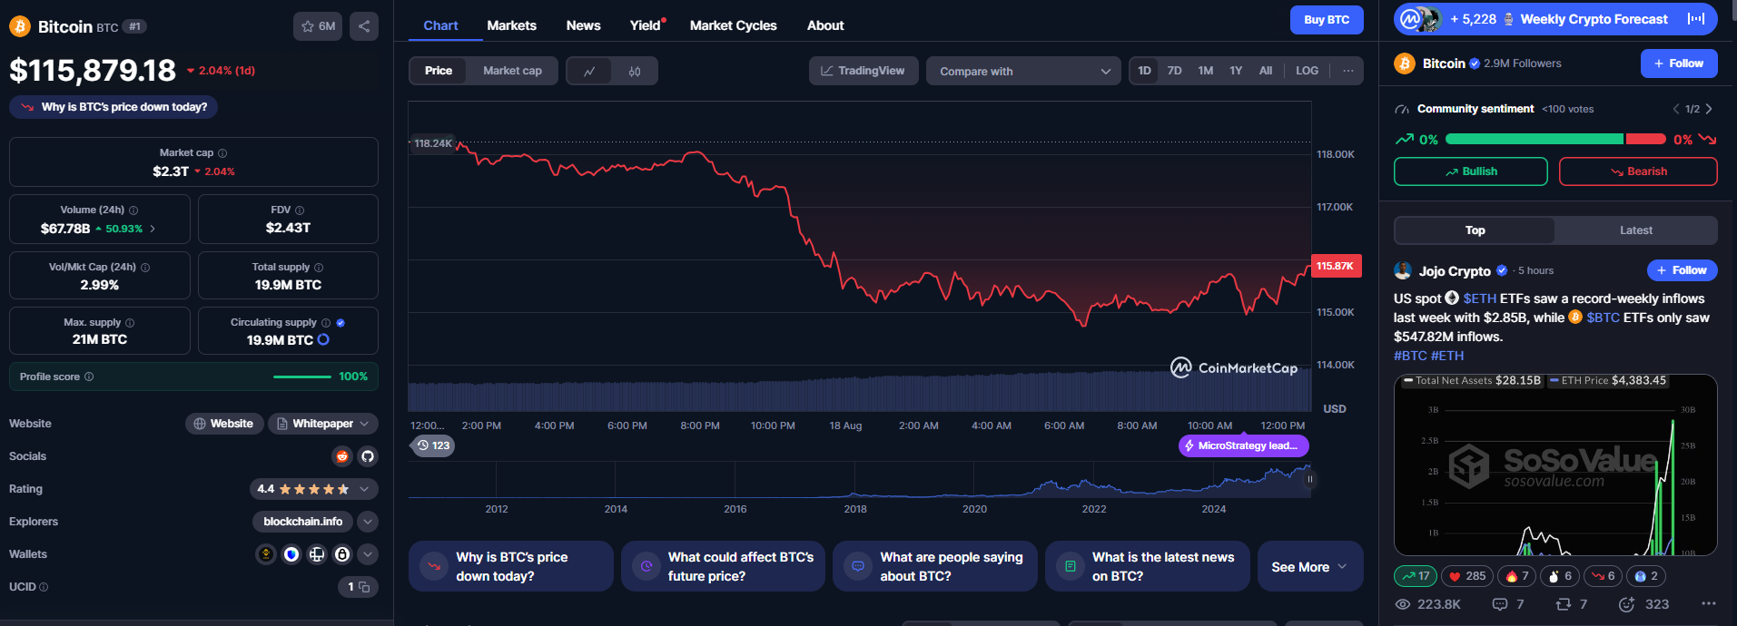Switch chart to Market cap view
The width and height of the screenshot is (1737, 626).
pos(512,71)
